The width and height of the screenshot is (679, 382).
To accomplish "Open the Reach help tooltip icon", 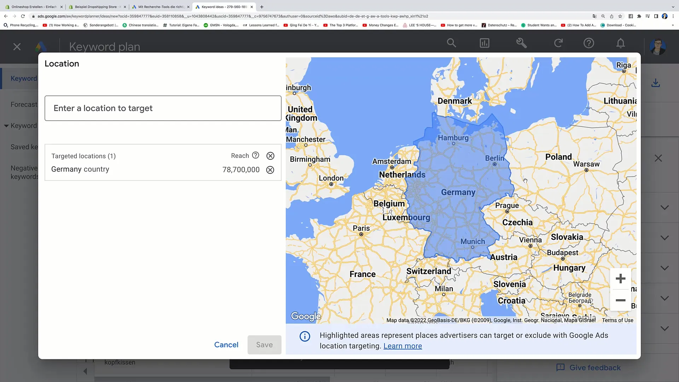I will point(256,155).
